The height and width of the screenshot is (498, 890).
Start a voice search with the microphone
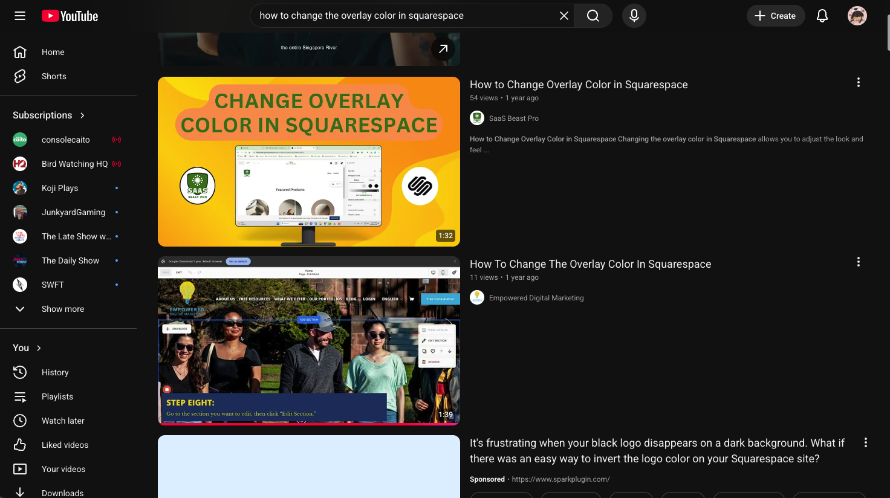[634, 16]
